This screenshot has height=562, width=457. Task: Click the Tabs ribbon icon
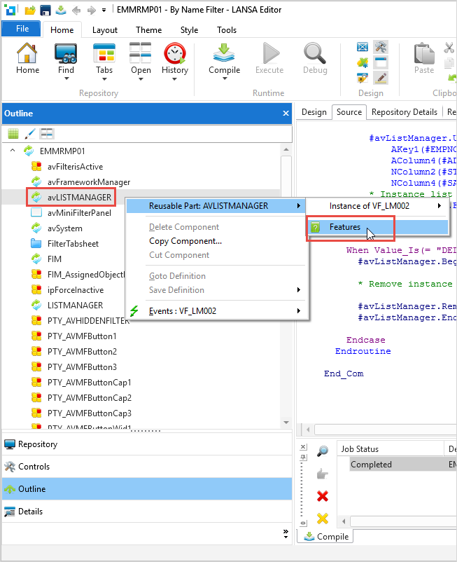[104, 53]
